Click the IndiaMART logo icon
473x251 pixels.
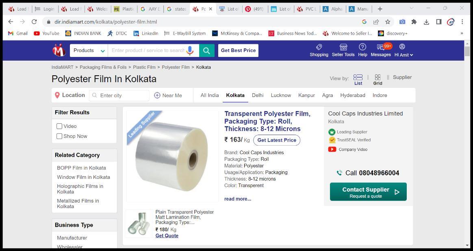[59, 50]
